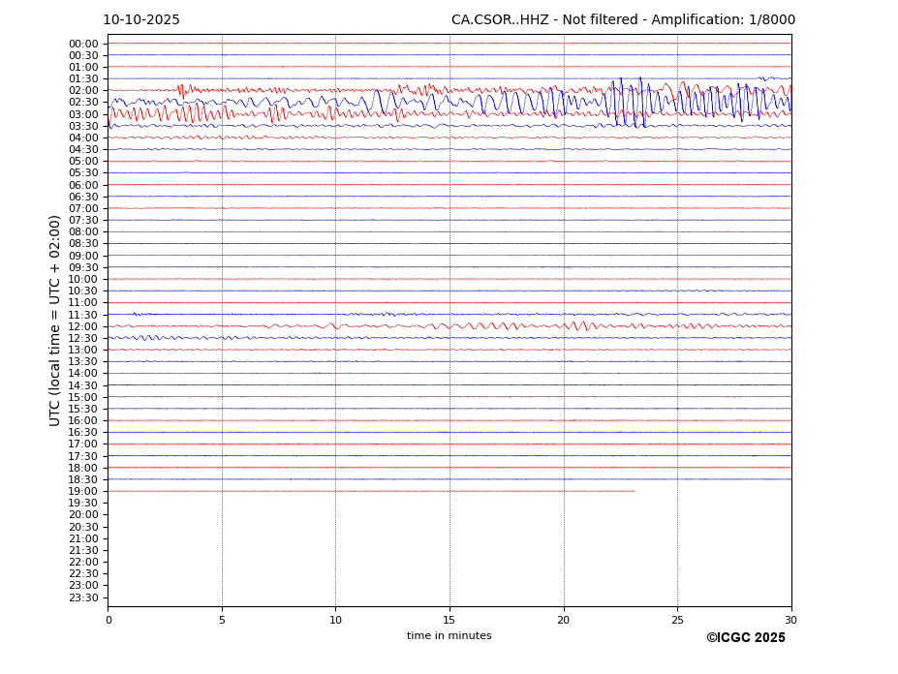Select the 02:30 time row label
898x674 pixels.
pyautogui.click(x=83, y=103)
